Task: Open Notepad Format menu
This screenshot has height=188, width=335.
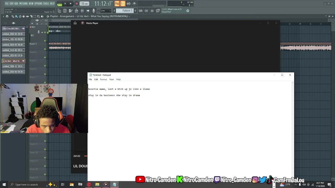Action: [x=104, y=79]
